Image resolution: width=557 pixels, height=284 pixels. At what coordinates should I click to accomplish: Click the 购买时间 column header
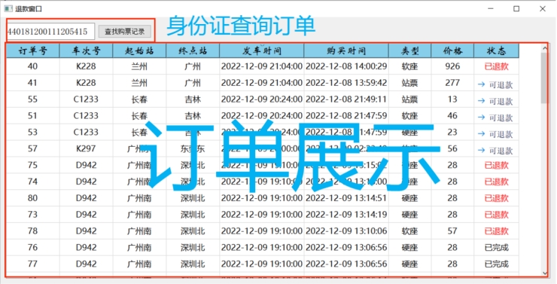(x=346, y=50)
